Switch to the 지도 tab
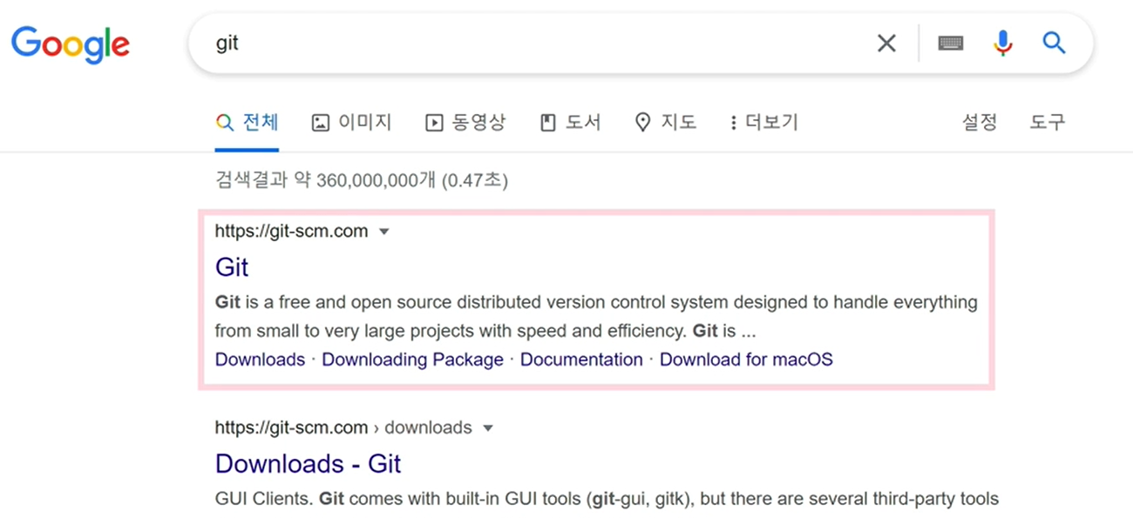This screenshot has height=518, width=1133. (x=666, y=122)
